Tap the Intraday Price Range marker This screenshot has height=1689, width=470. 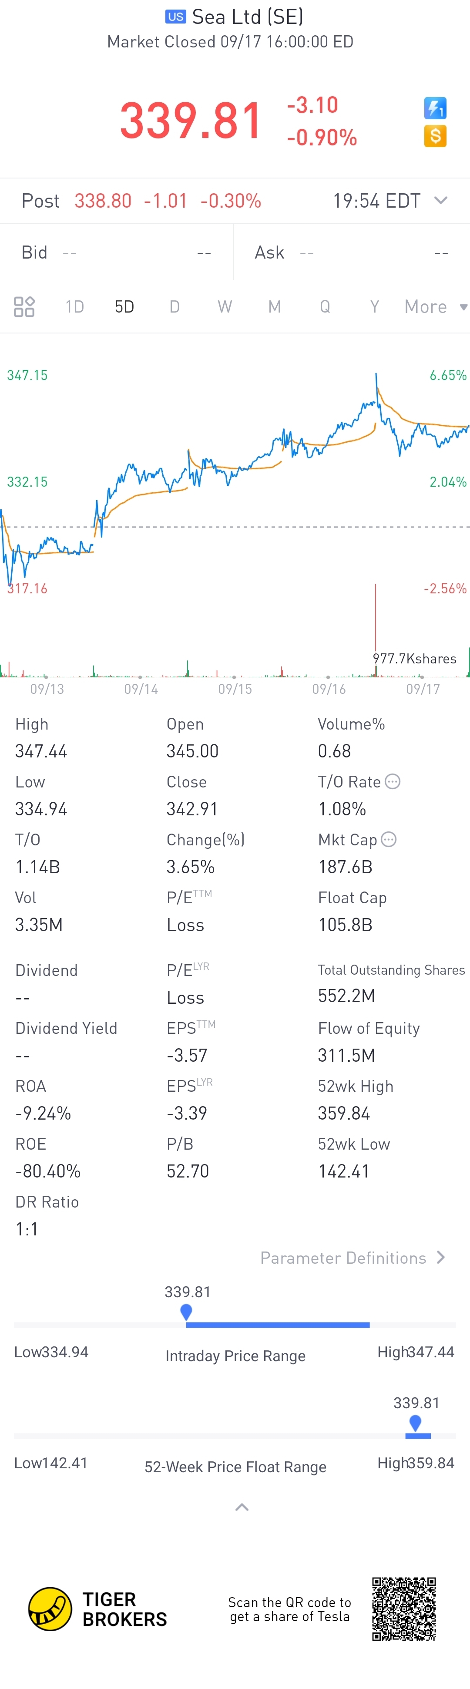(x=186, y=1311)
